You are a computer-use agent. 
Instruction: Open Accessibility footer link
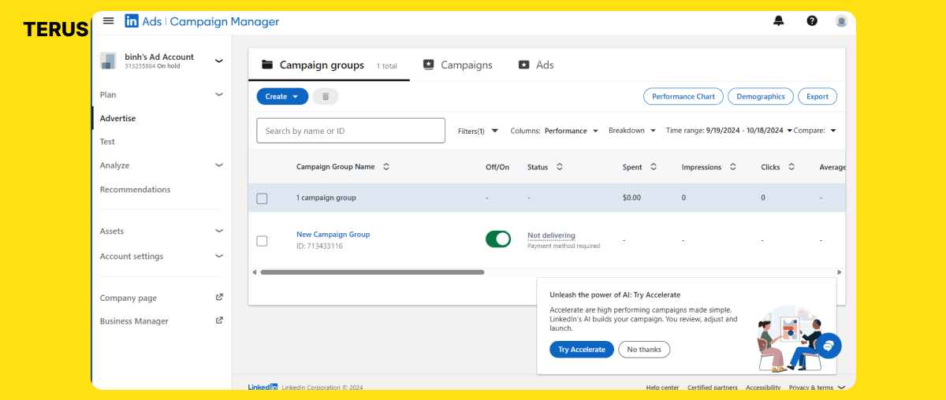[763, 387]
